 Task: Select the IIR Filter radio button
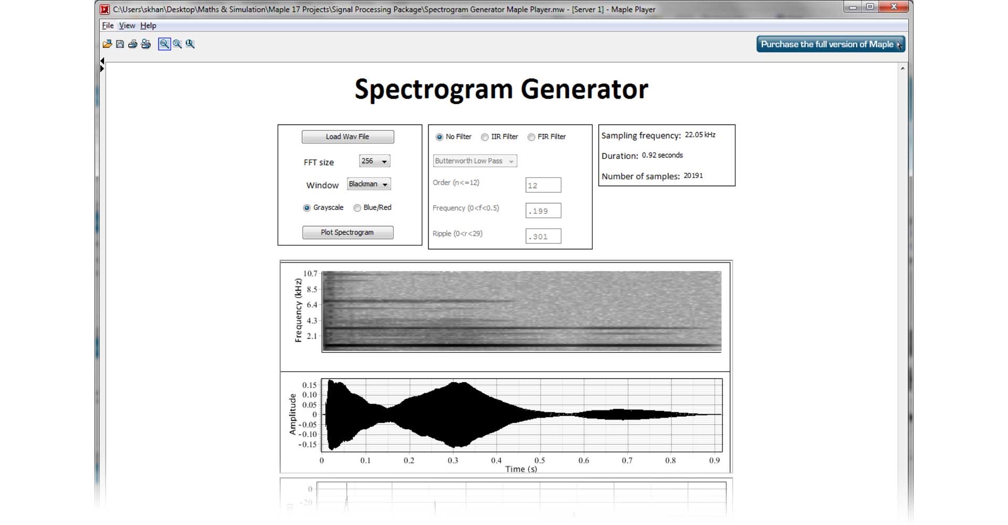tap(485, 137)
